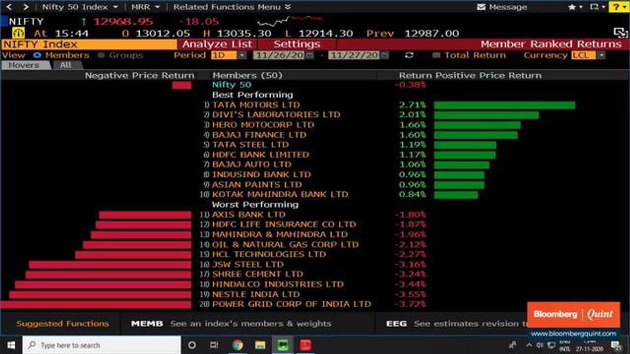This screenshot has height=354, width=630.
Task: Select the Members view radio button
Action: (x=37, y=55)
